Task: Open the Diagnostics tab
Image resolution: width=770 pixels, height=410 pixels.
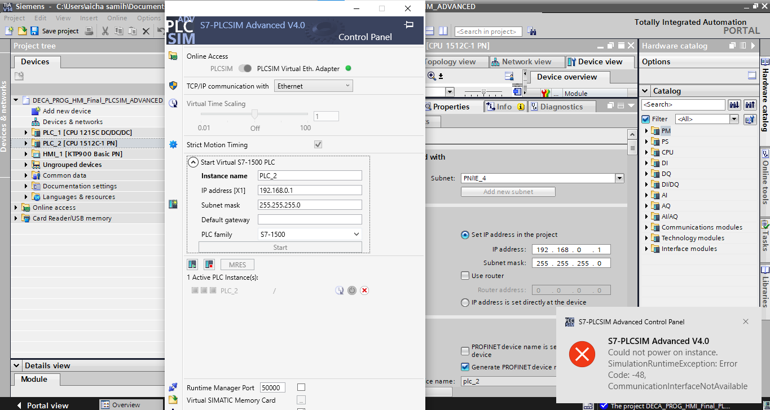Action: [x=561, y=107]
